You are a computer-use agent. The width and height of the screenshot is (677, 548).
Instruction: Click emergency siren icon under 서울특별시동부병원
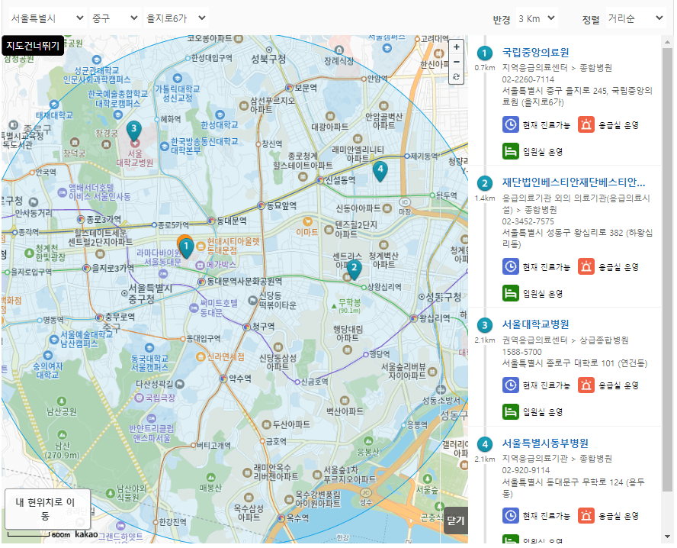point(586,515)
